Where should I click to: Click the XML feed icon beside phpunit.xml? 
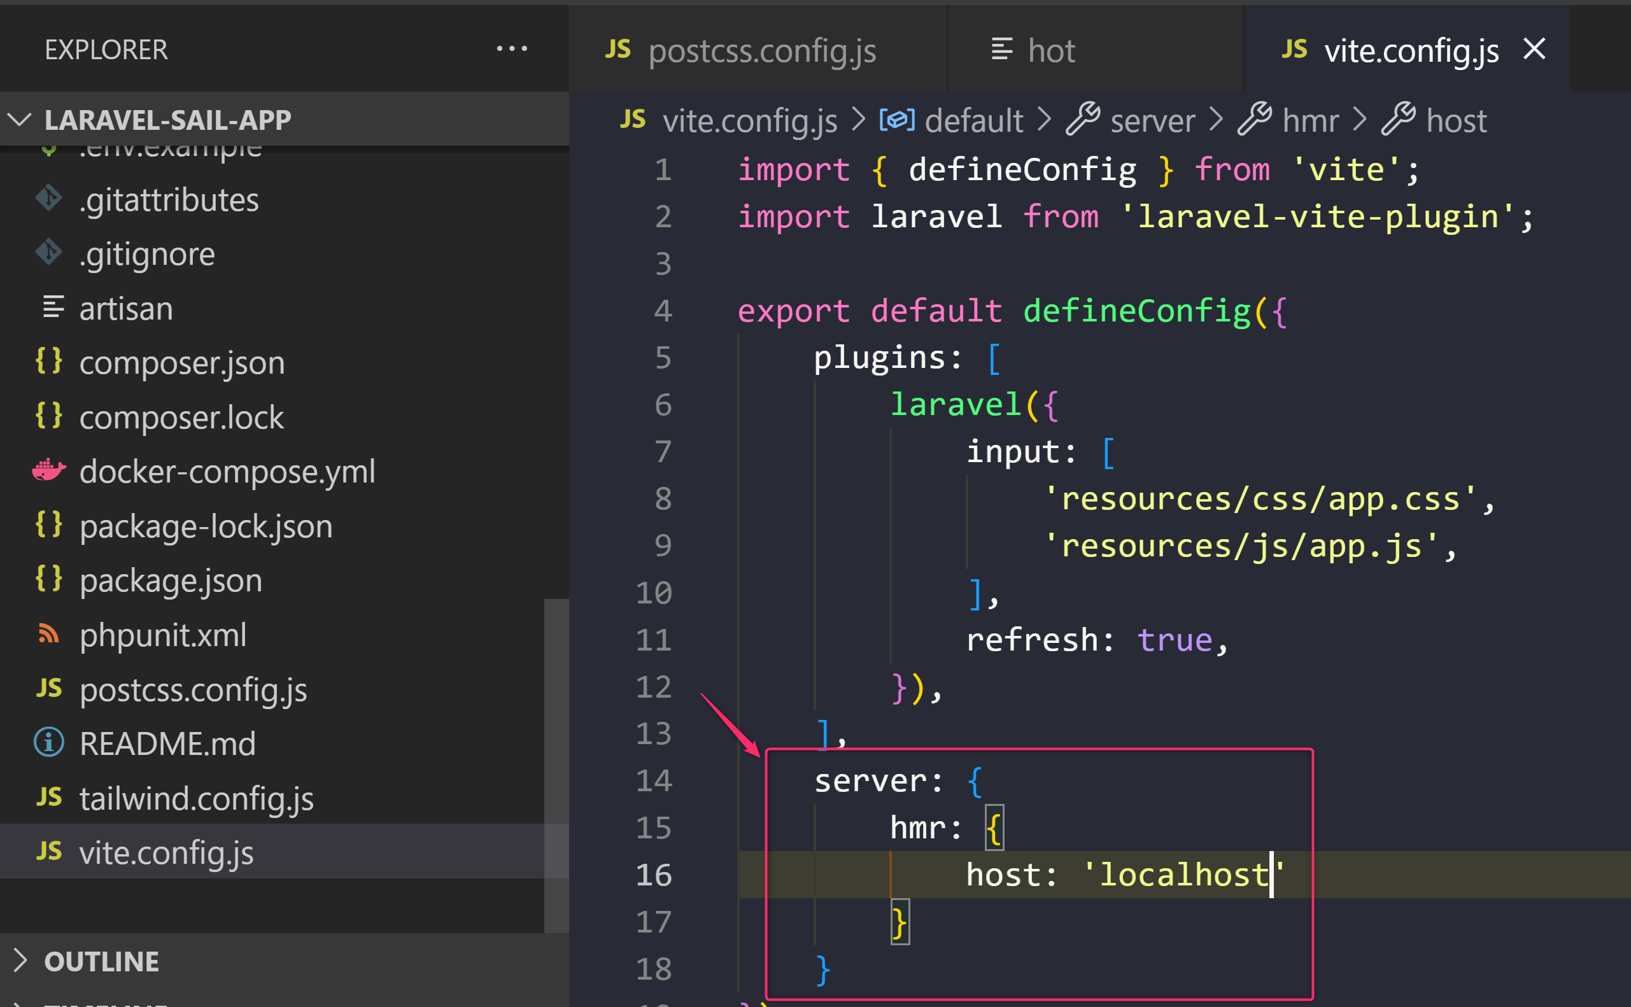click(x=47, y=635)
